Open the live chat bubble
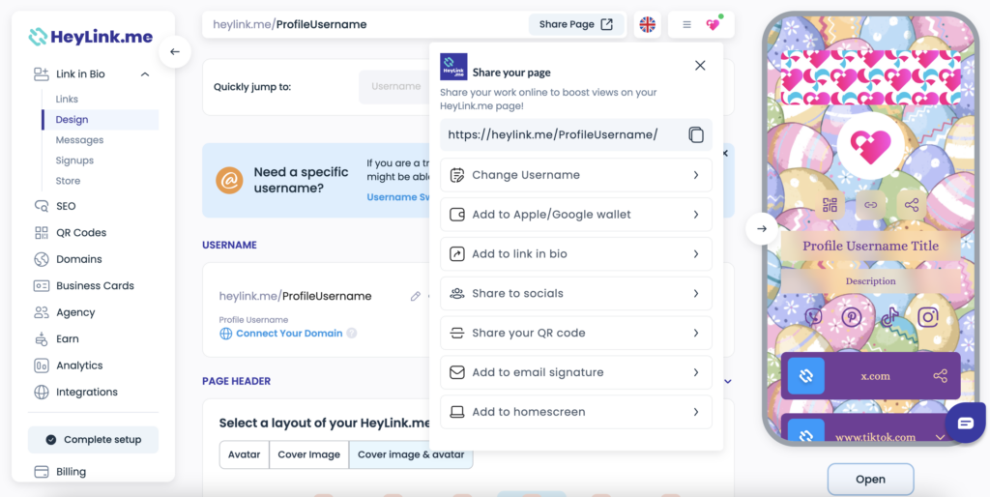The image size is (990, 497). click(966, 423)
